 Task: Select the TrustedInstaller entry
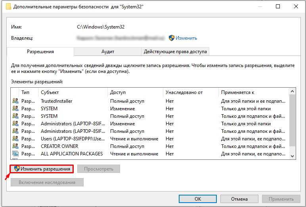point(150,101)
